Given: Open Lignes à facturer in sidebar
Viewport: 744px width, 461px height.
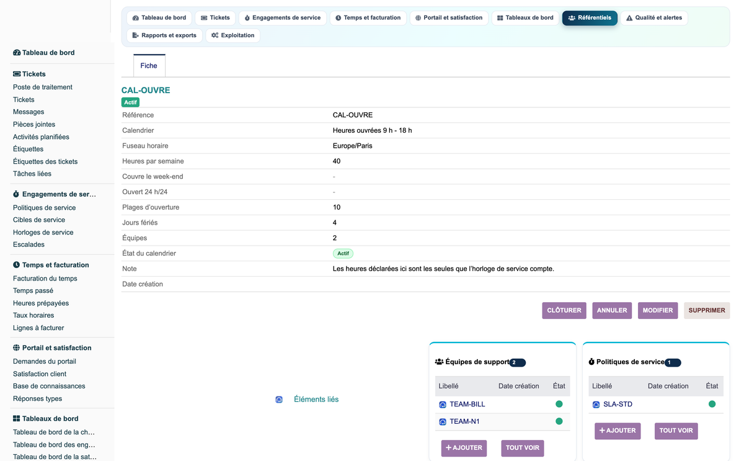Looking at the screenshot, I should (x=38, y=328).
